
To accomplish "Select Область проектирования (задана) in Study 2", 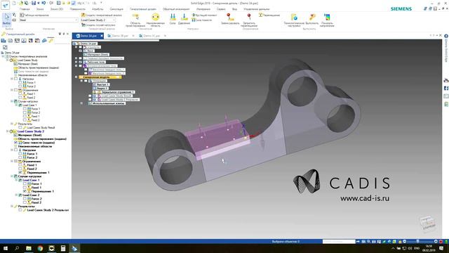I will pos(42,139).
